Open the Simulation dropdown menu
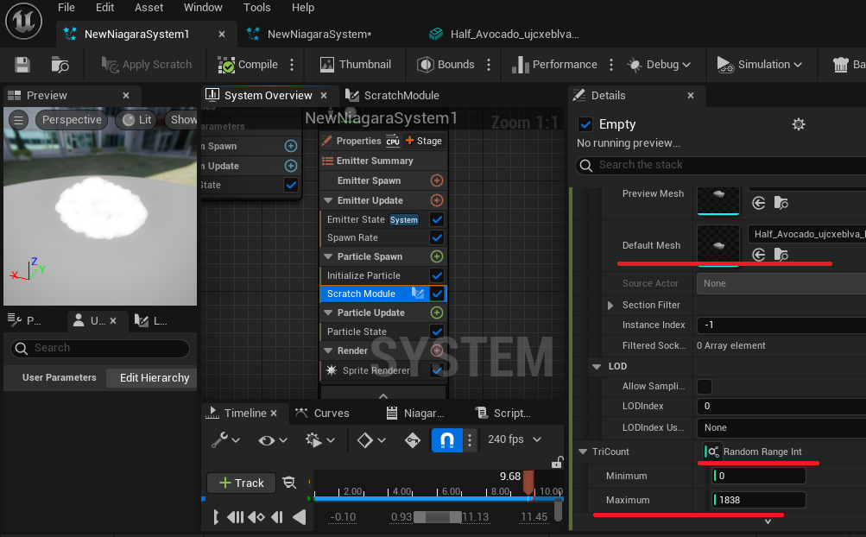Image resolution: width=866 pixels, height=537 pixels. click(x=760, y=65)
